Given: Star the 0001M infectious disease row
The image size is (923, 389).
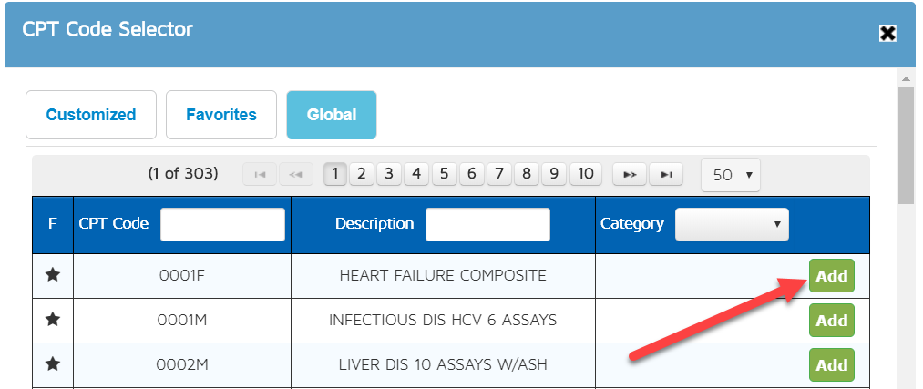Looking at the screenshot, I should [x=53, y=320].
